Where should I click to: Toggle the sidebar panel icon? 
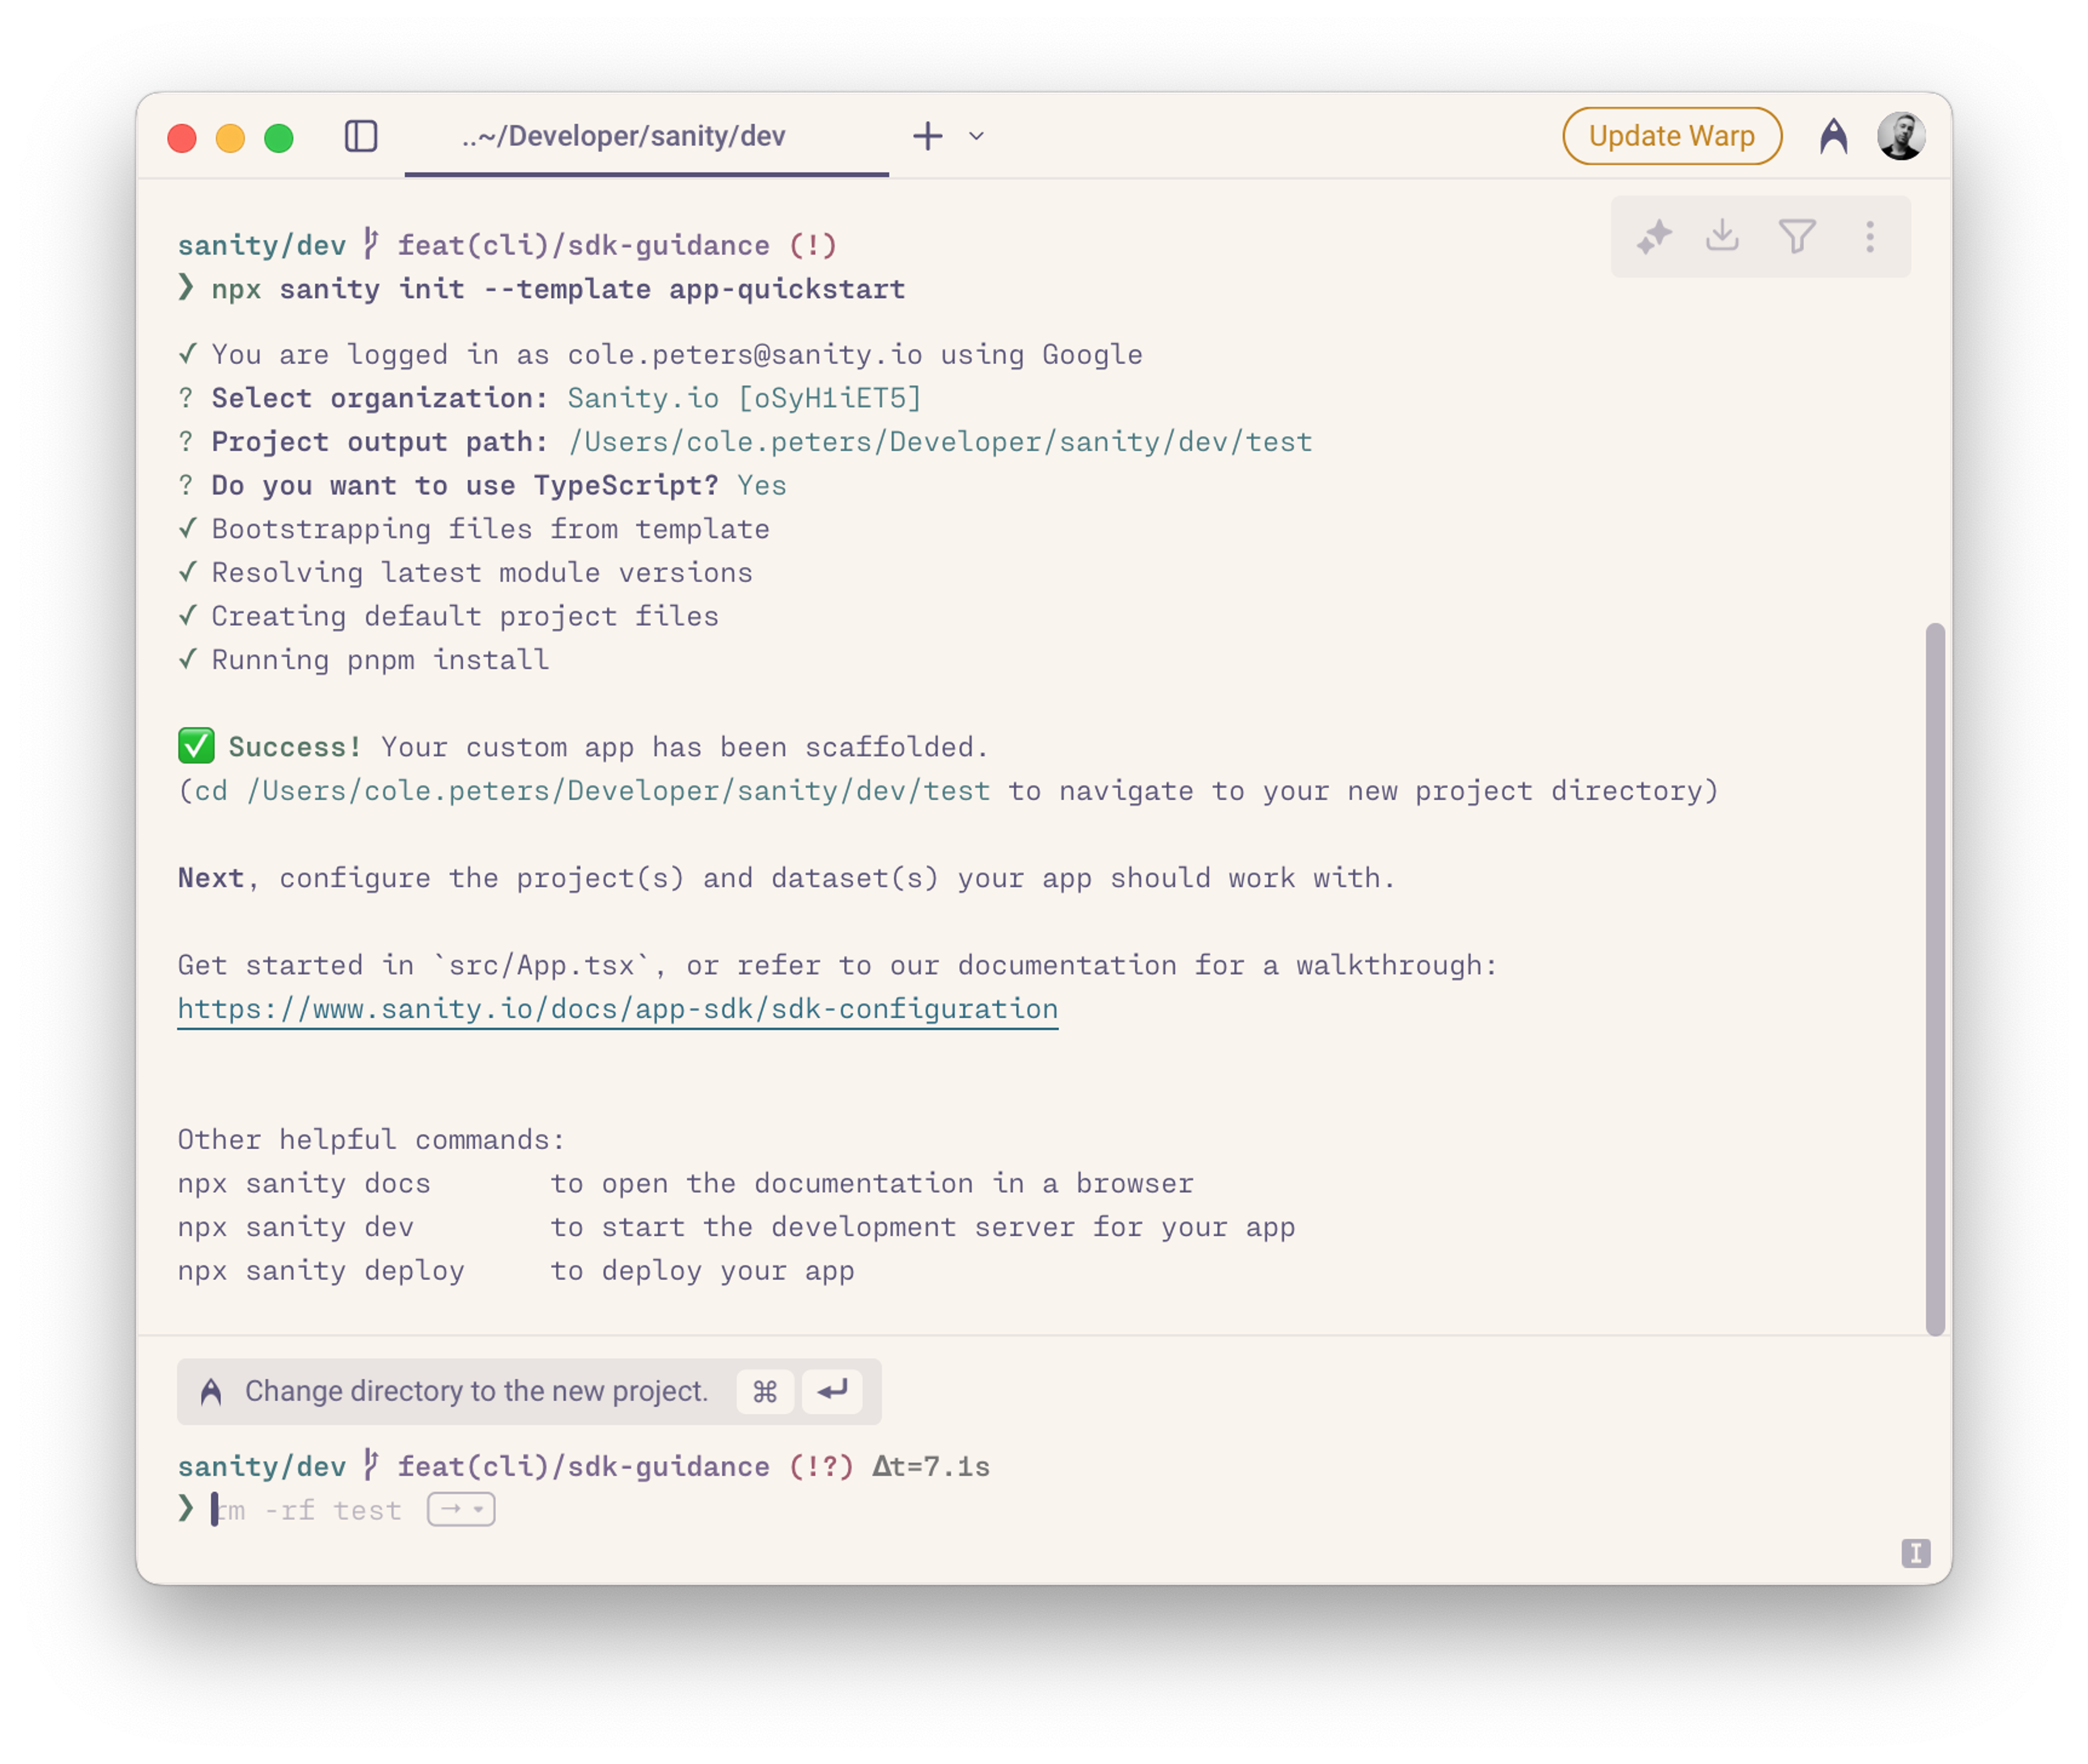[361, 136]
